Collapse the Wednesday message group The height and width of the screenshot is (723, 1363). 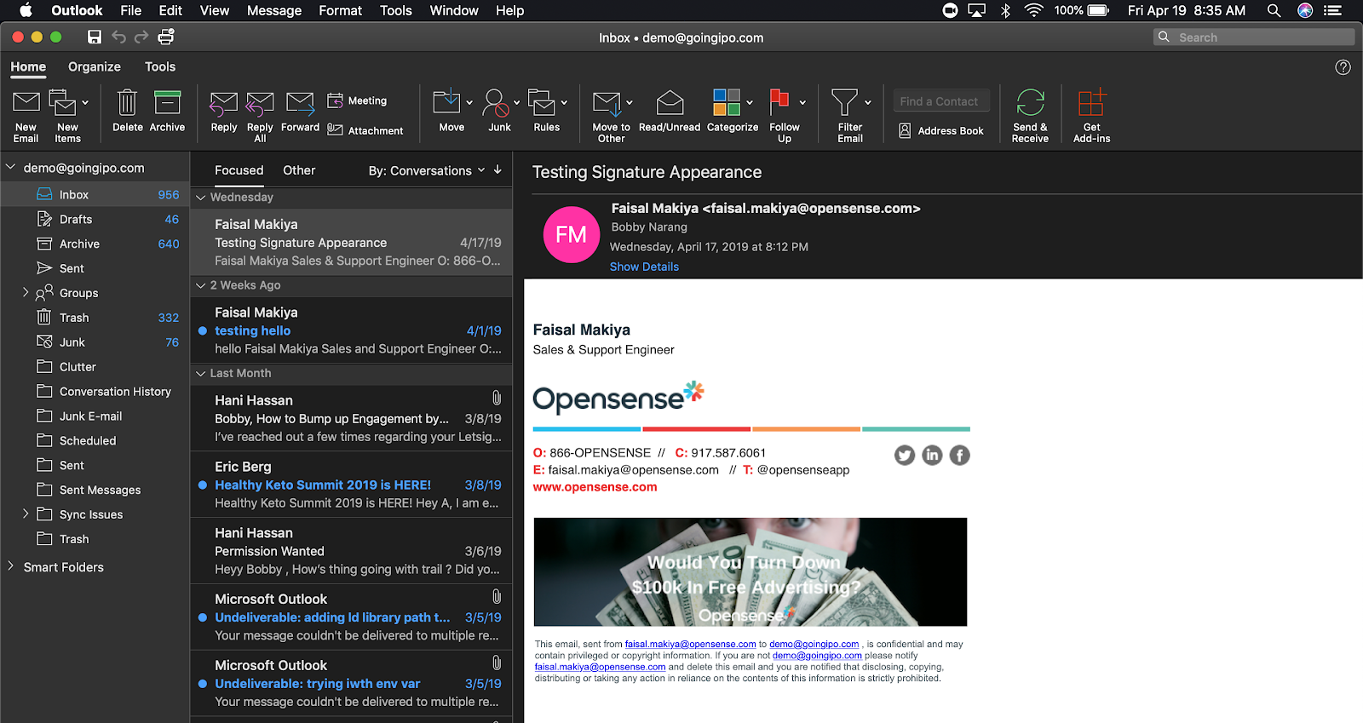pyautogui.click(x=201, y=198)
